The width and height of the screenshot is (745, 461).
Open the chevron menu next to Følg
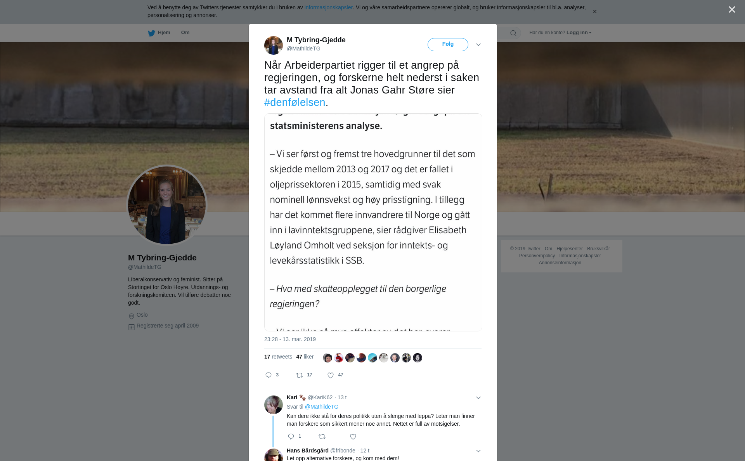click(x=478, y=45)
